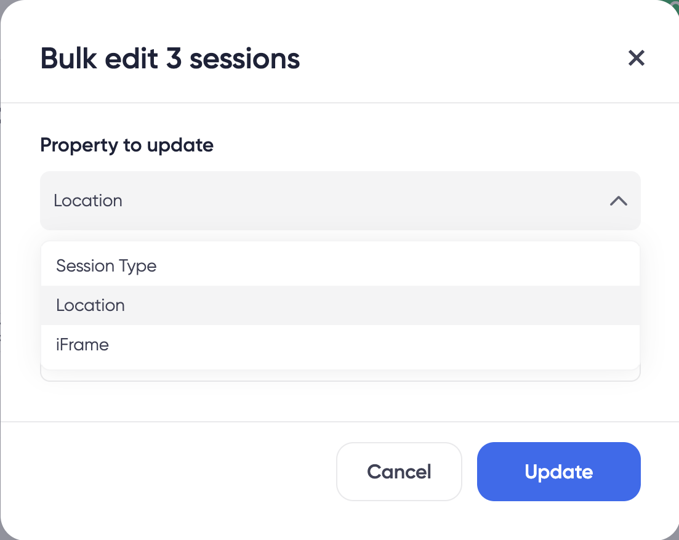The image size is (679, 540).
Task: Click the Cancel button
Action: 400,472
